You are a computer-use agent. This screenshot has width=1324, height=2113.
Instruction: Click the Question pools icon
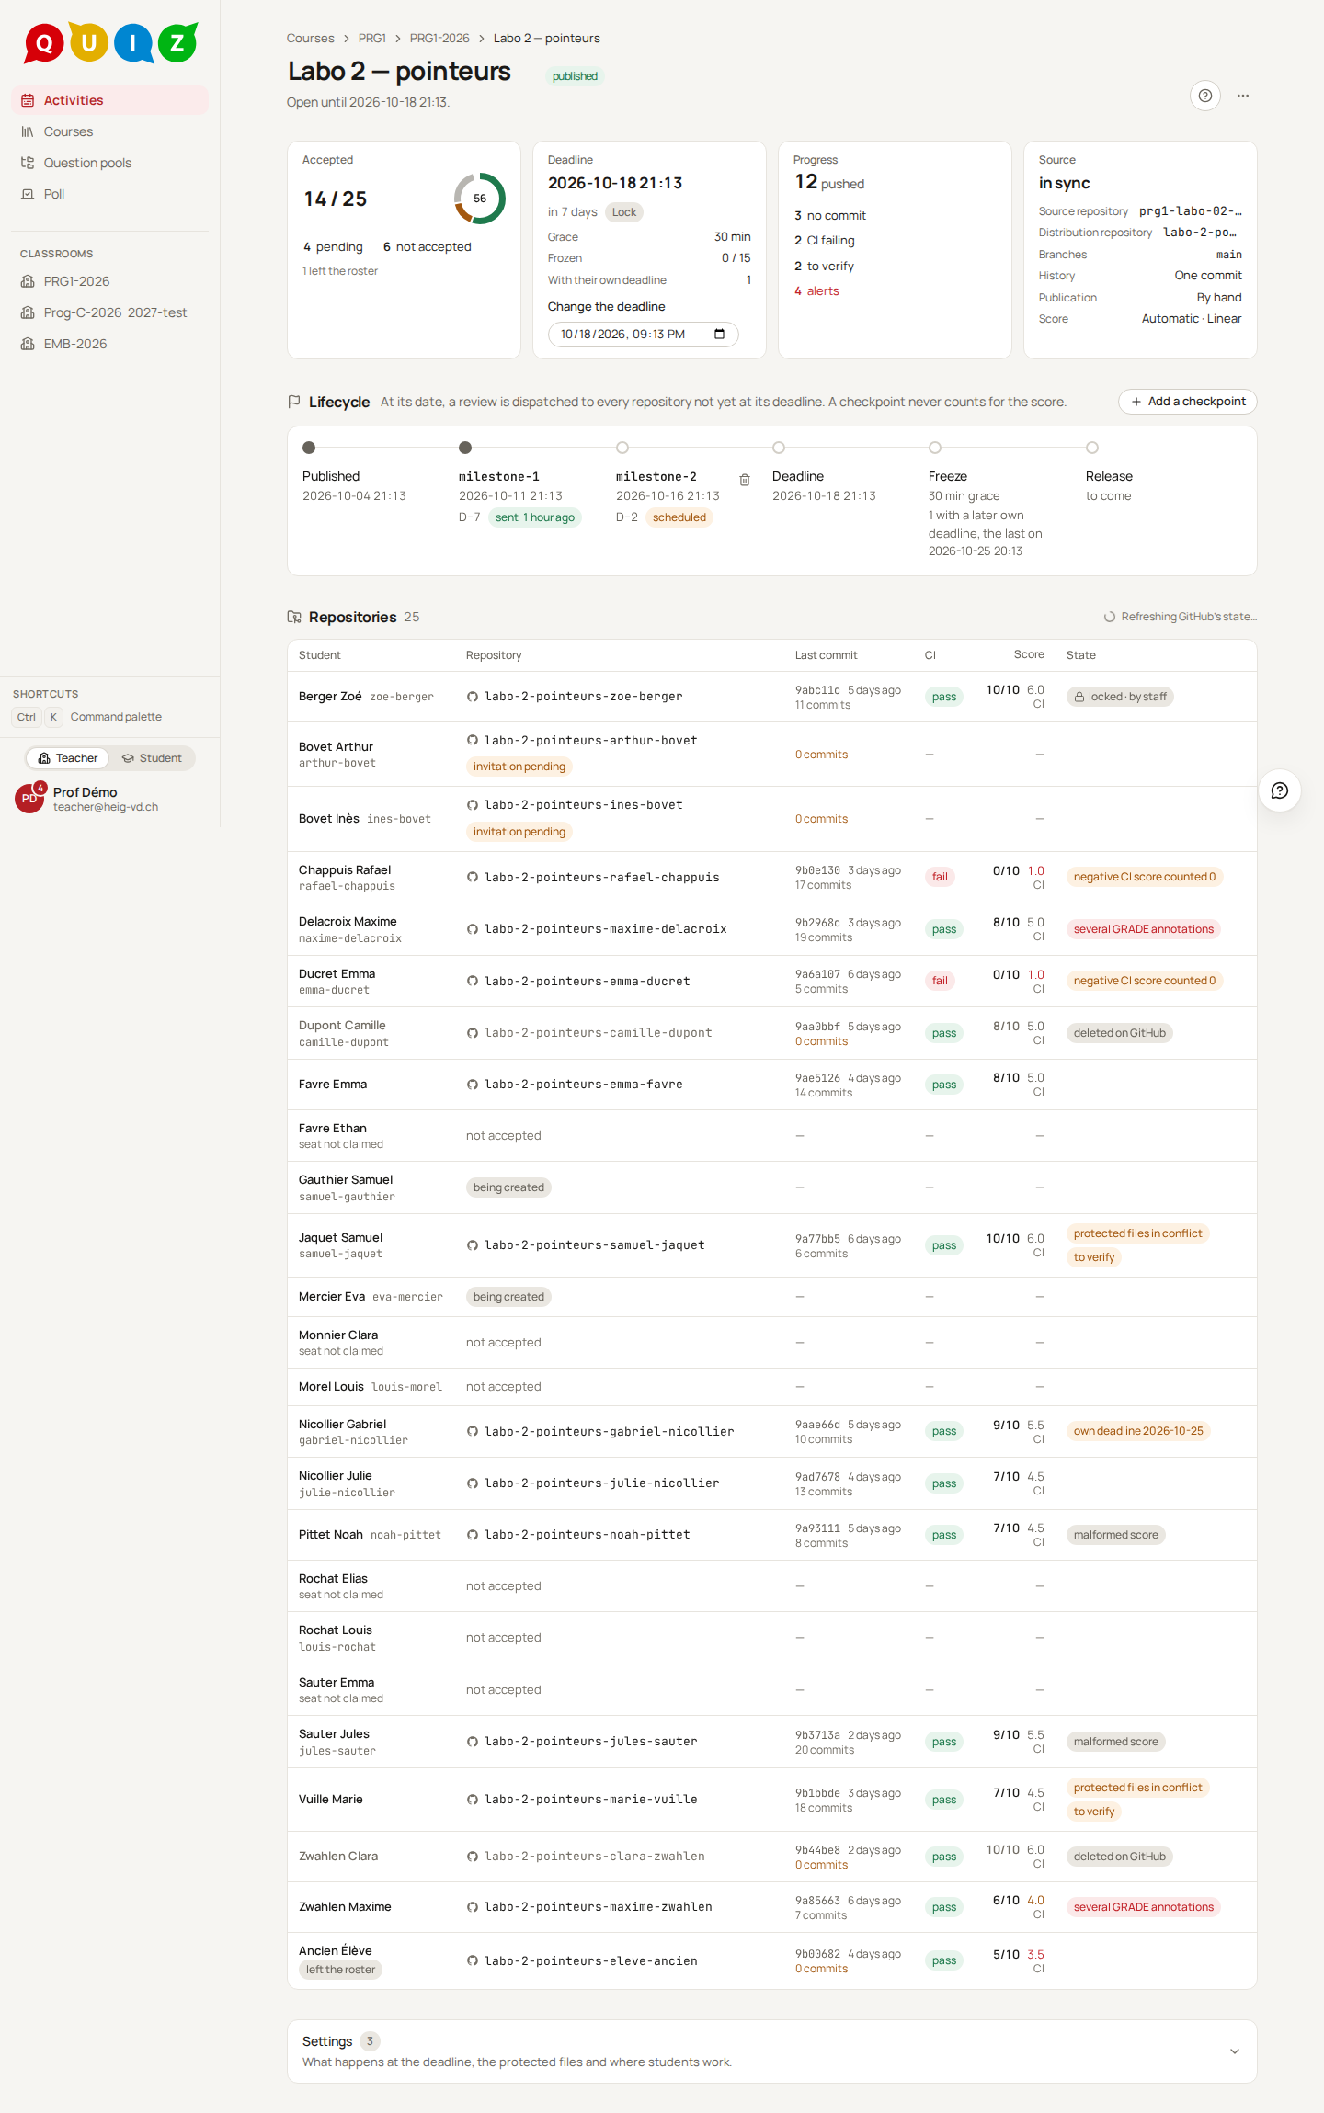point(28,163)
